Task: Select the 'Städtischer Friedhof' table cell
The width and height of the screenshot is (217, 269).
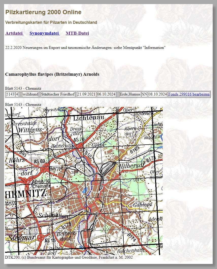Action: [58, 94]
